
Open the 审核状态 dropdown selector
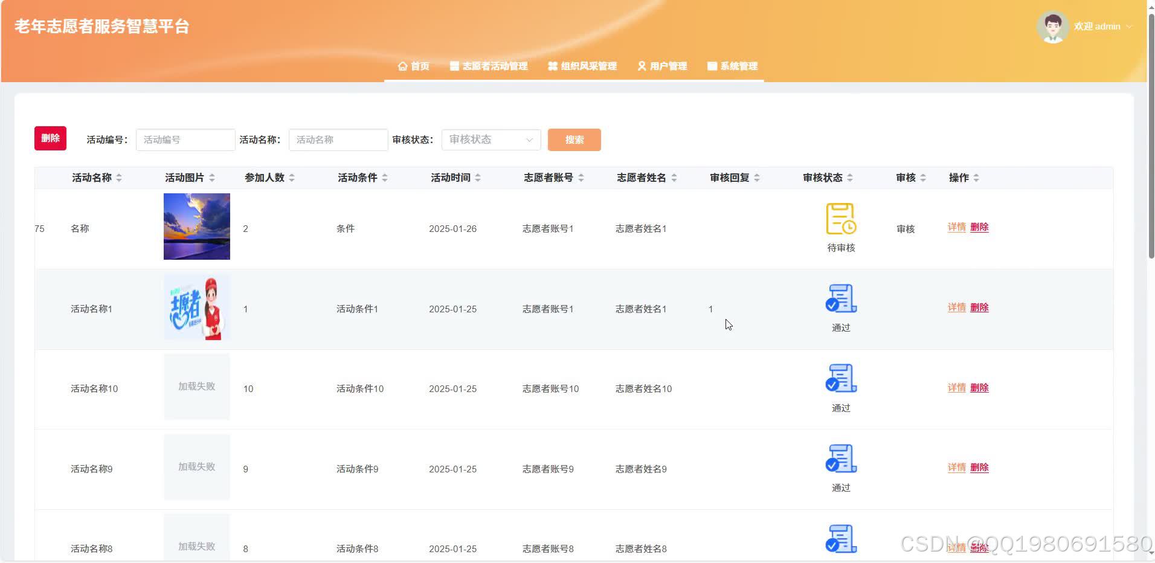point(490,140)
